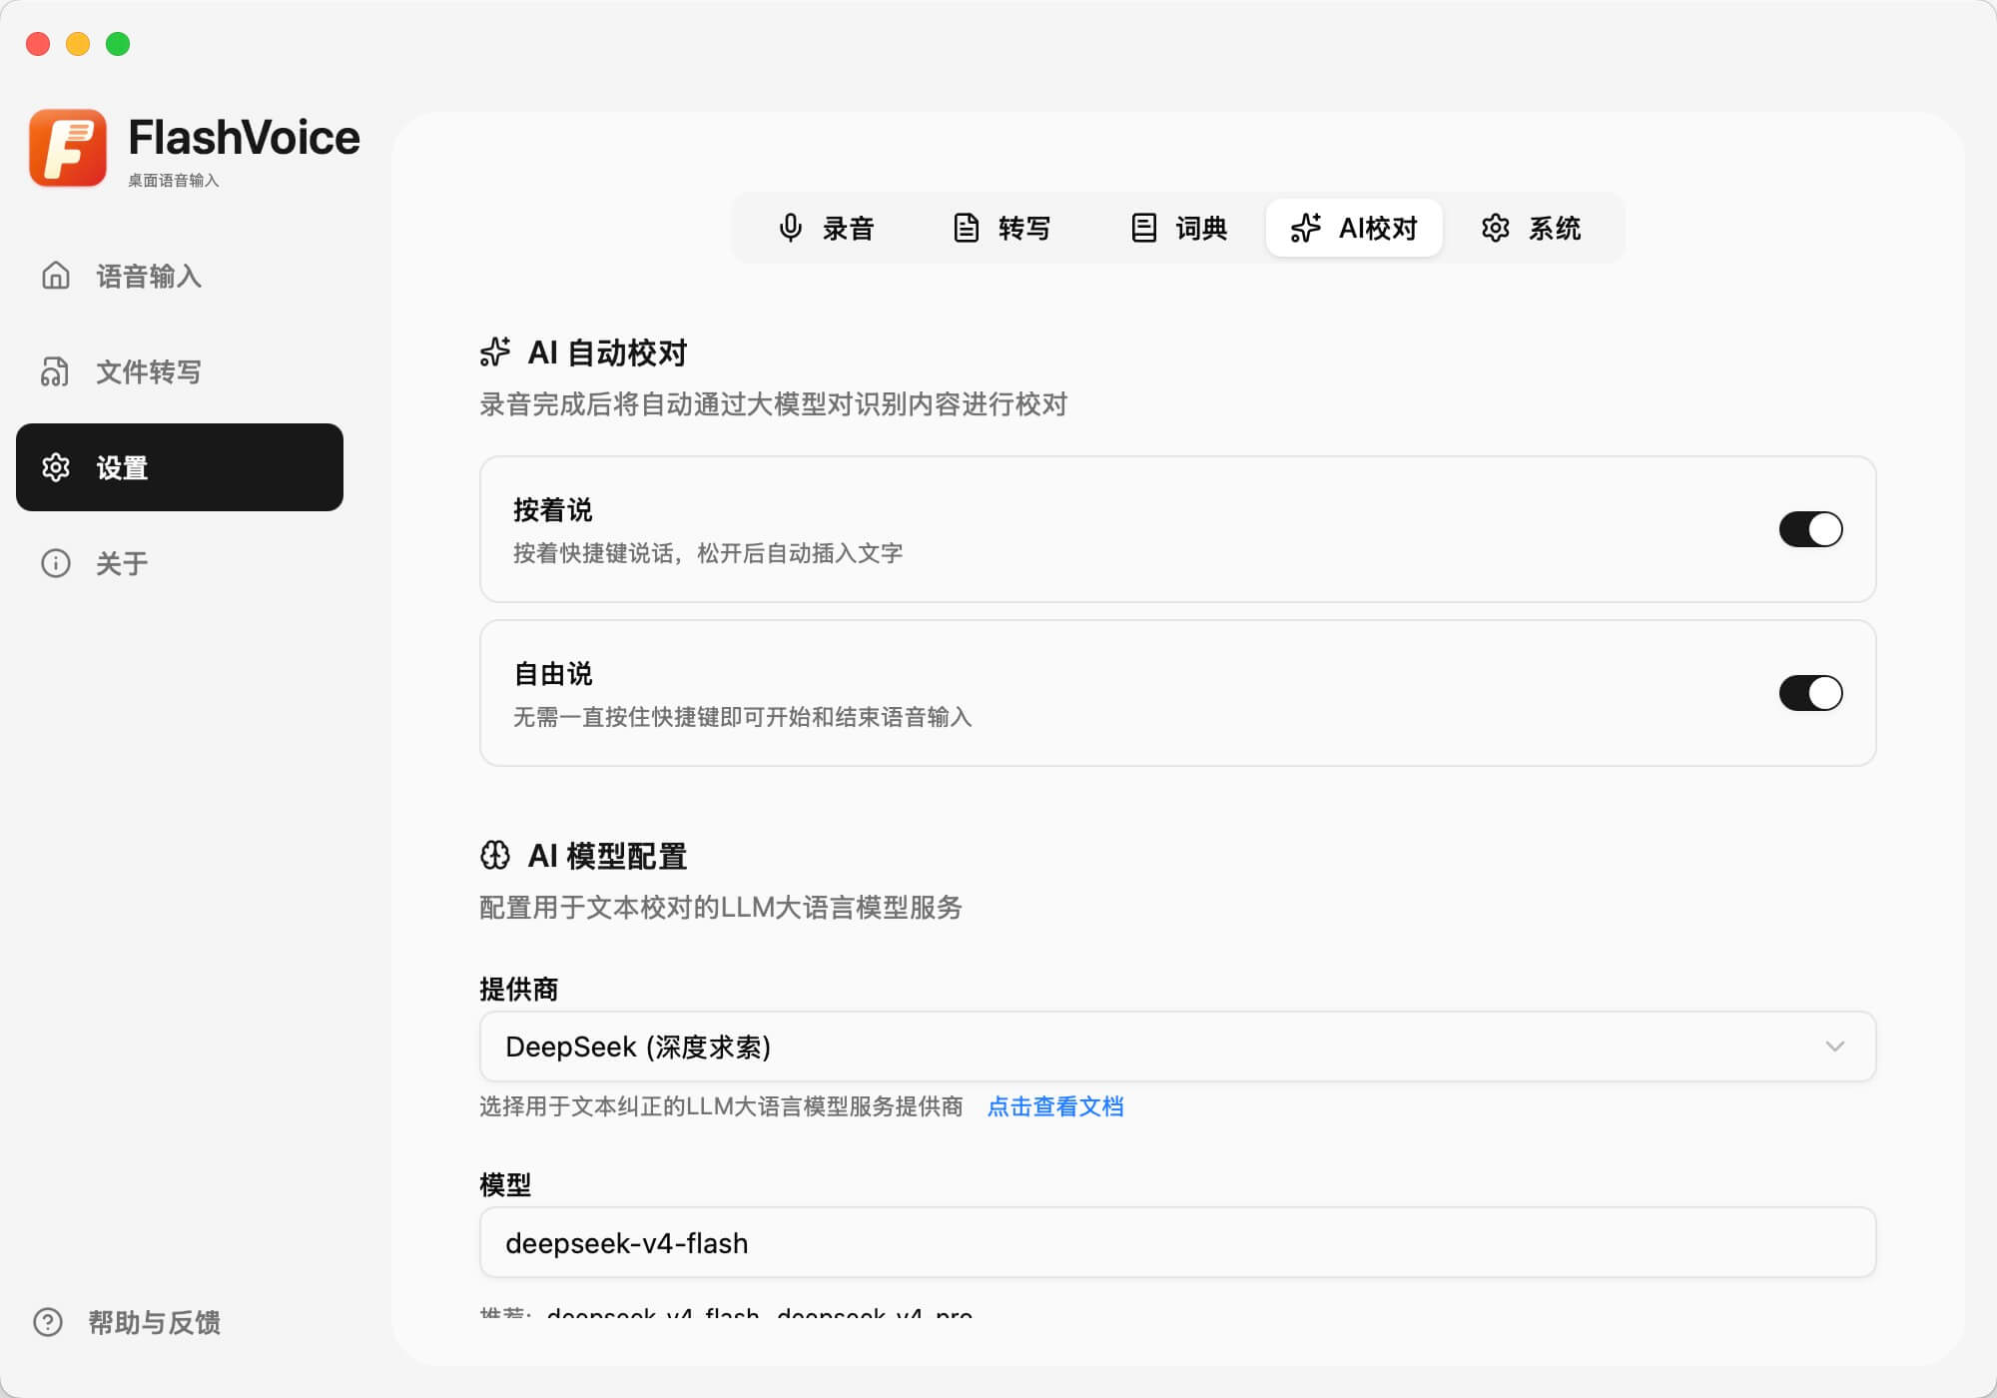Screen dimensions: 1997x1398
Task: Open 文件转写 in the sidebar
Action: point(180,371)
